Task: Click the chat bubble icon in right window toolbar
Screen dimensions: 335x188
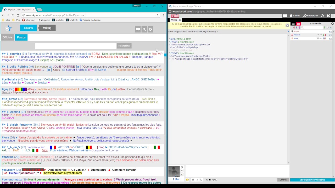Action: coord(285,16)
